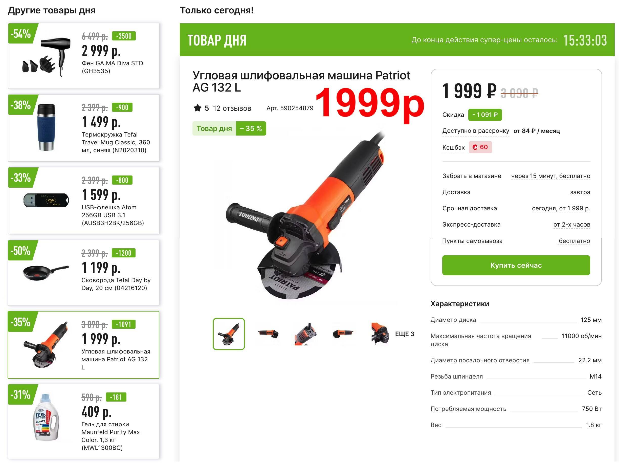Open the Термокружка Tefal Travel Mug card

[84, 128]
